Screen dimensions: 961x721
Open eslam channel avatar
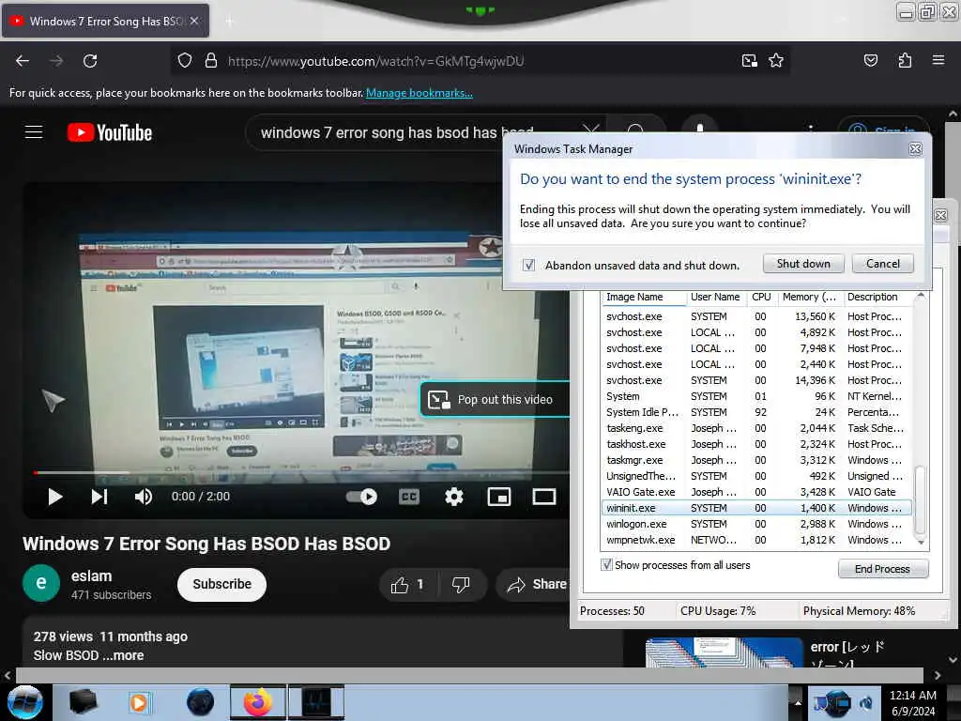click(41, 583)
